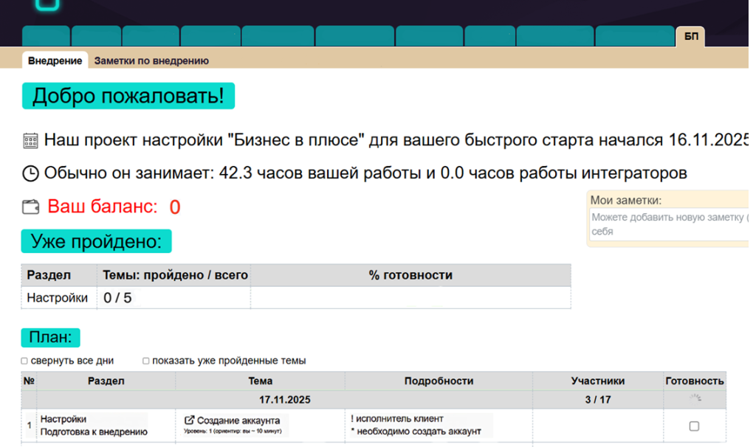756x447 pixels.
Task: Click the wallet icon beside Ваш баланс
Action: coord(30,207)
